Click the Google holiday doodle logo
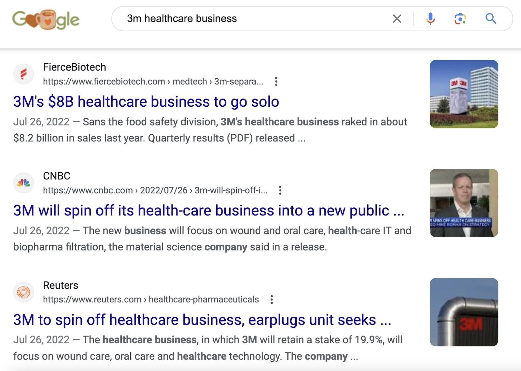 tap(46, 20)
